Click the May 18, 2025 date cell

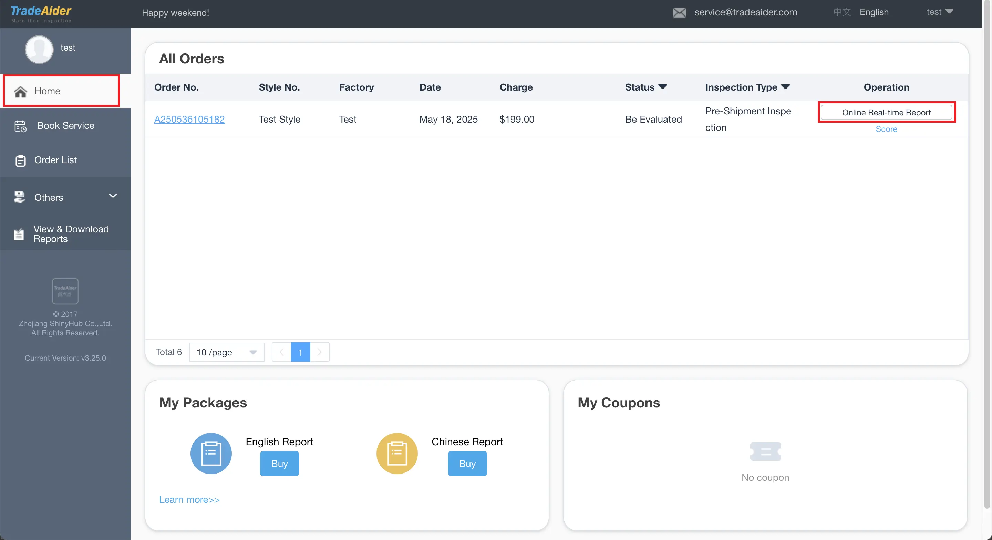tap(448, 119)
